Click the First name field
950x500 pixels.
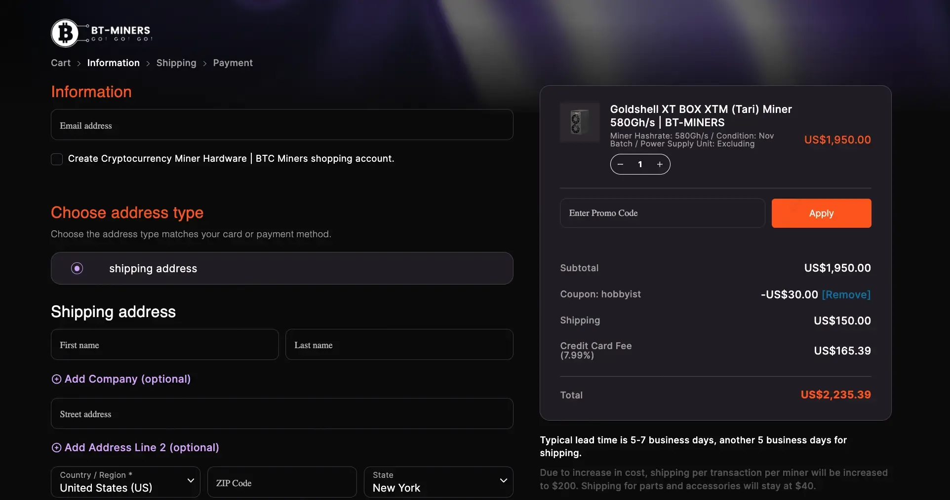(164, 345)
